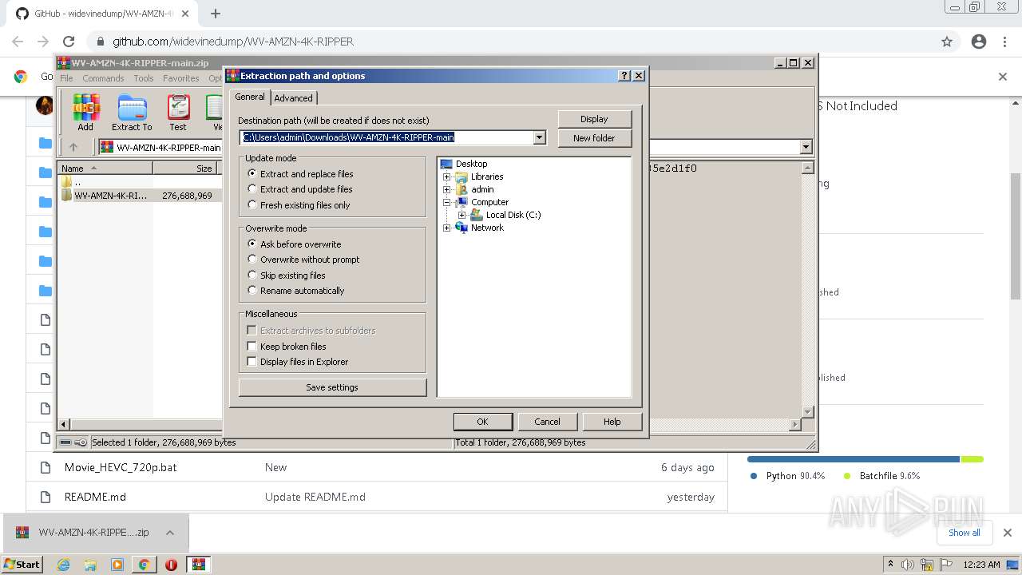This screenshot has width=1022, height=575.
Task: Click Chrome icon in taskbar
Action: click(144, 565)
